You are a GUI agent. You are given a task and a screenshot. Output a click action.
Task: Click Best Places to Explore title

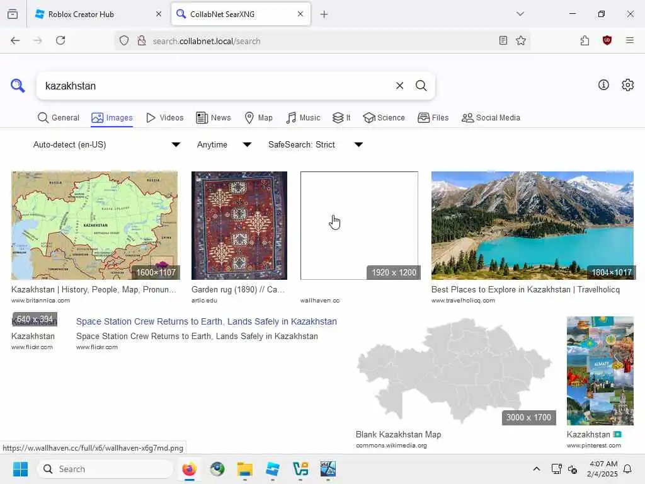[x=525, y=289]
